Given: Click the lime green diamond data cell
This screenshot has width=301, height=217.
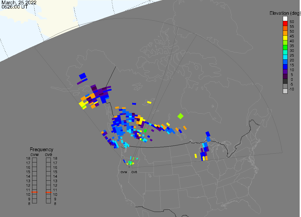Looking at the screenshot, I should tap(180, 116).
